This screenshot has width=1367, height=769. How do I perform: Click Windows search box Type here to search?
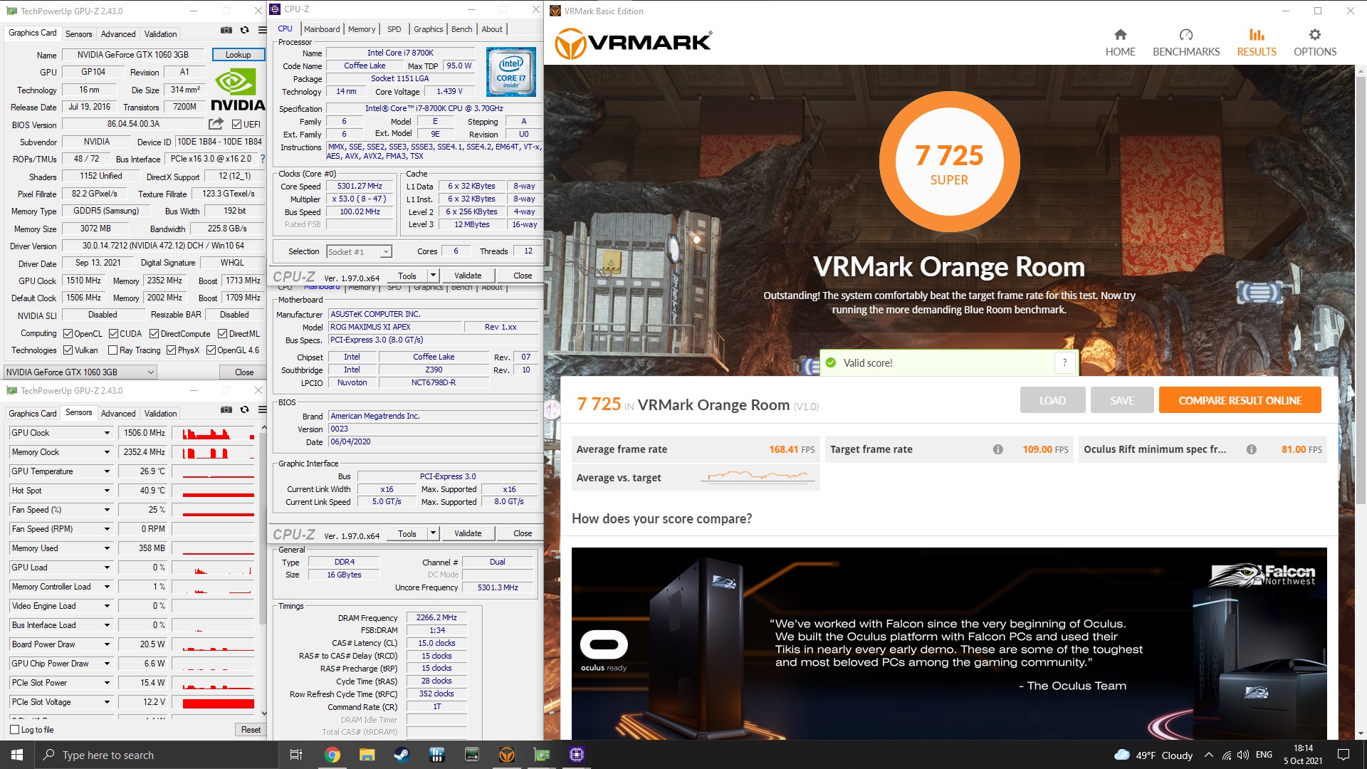(x=156, y=755)
